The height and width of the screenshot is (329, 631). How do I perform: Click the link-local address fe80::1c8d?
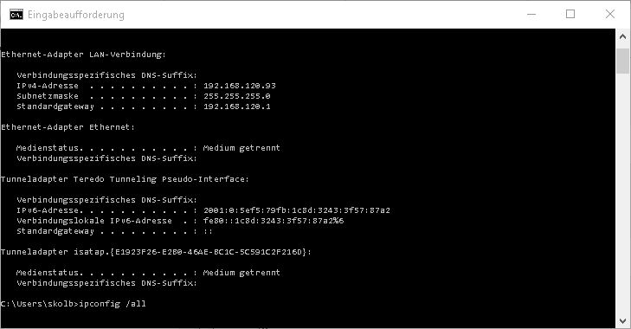click(x=274, y=221)
